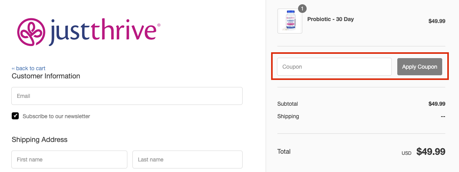The image size is (459, 172).
Task: Click the large Total price amount
Action: tap(431, 152)
